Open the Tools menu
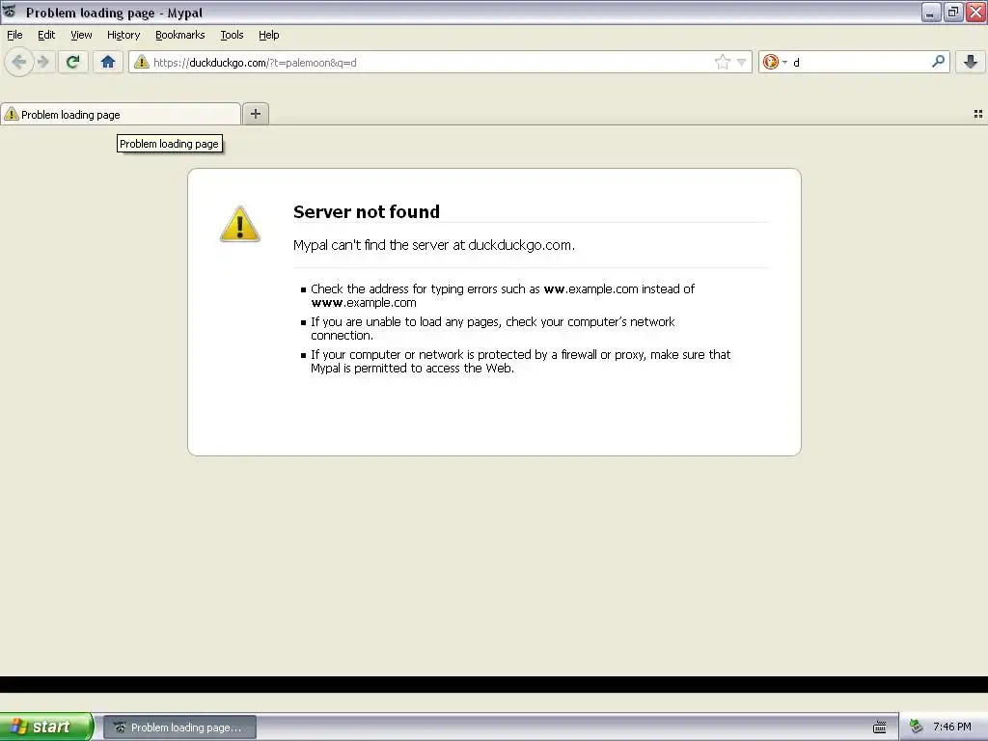The height and width of the screenshot is (741, 988). tap(232, 35)
